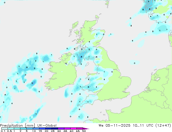Click the lightest 0.1–0.5 mm legend swatch
The height and width of the screenshot is (132, 172).
coord(5,128)
